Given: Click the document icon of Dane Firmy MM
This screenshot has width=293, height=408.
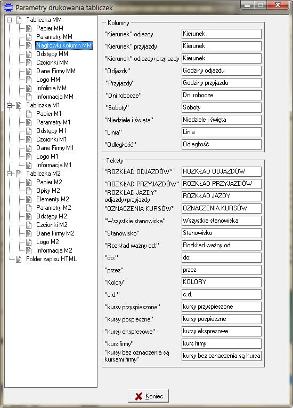Looking at the screenshot, I should [x=29, y=72].
